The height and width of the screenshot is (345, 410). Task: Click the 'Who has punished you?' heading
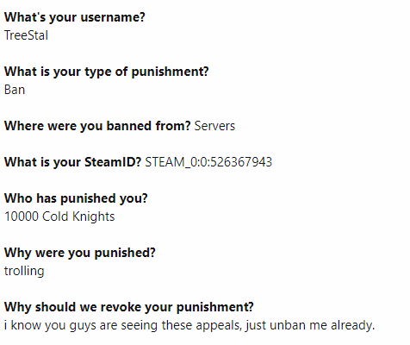pos(76,198)
